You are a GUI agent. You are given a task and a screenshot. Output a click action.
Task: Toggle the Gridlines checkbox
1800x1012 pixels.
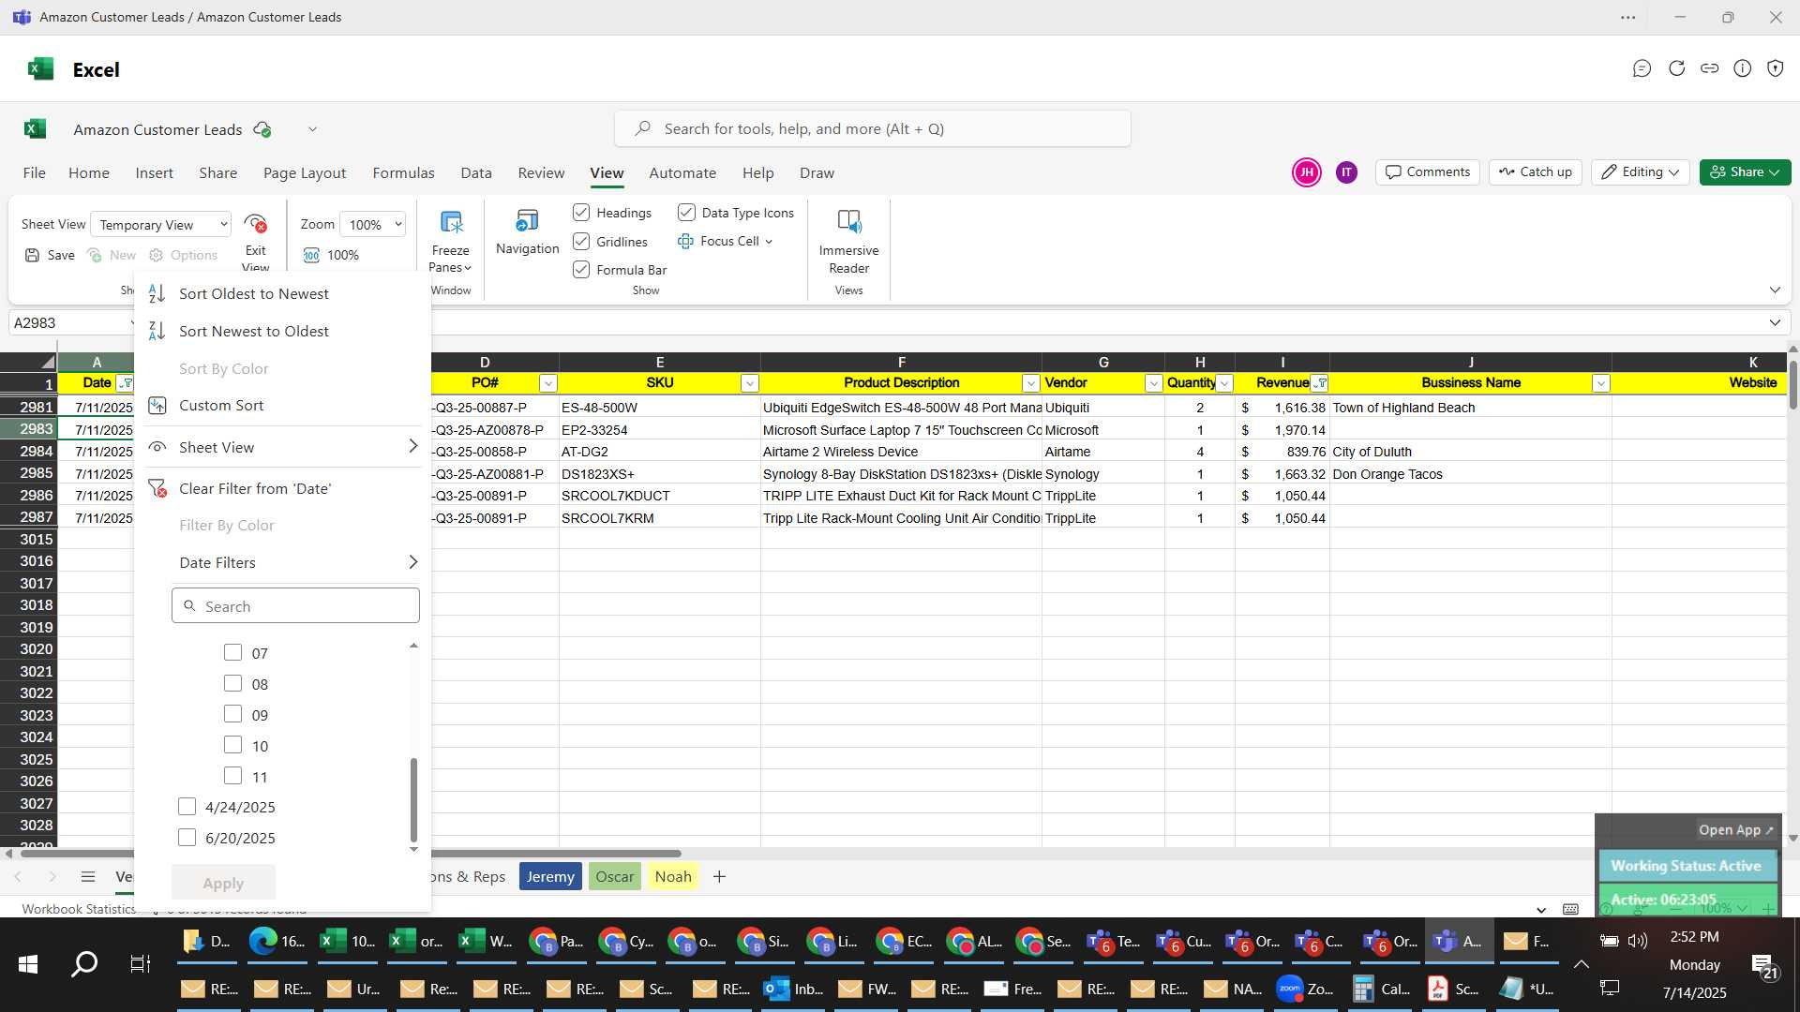point(581,242)
